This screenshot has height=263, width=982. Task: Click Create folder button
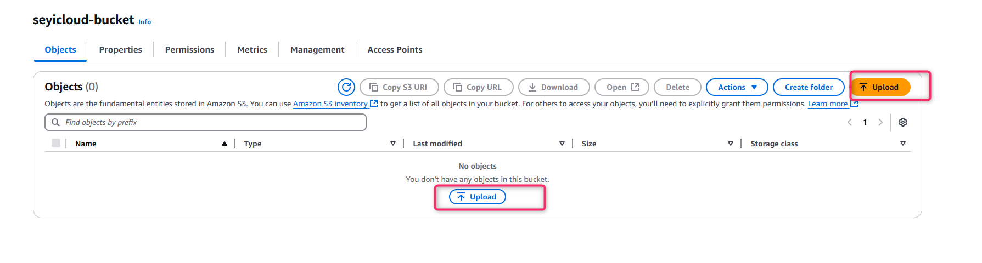809,87
